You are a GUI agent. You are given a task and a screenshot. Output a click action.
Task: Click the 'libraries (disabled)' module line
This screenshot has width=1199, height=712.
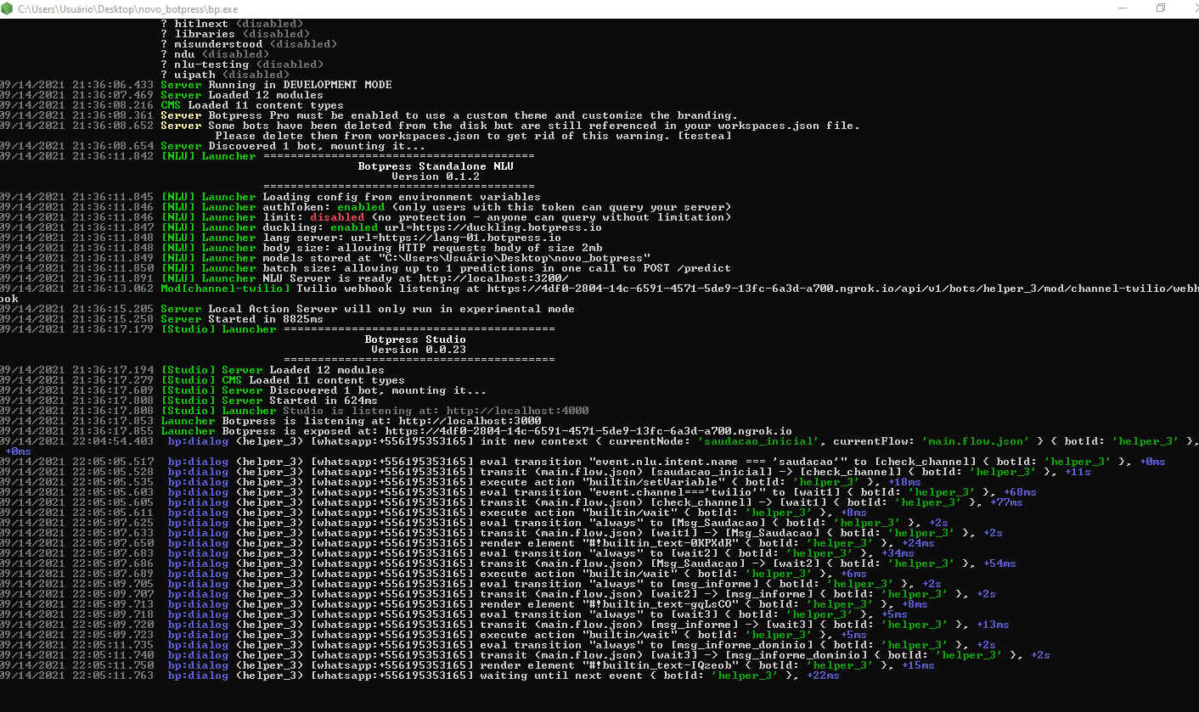[x=234, y=34]
